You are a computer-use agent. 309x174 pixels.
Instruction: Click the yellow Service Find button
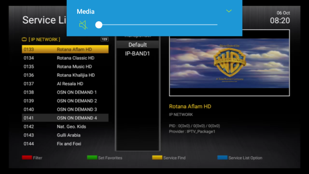[169, 158]
